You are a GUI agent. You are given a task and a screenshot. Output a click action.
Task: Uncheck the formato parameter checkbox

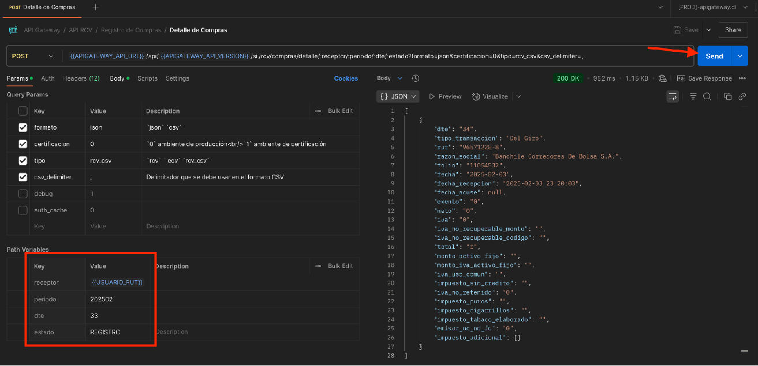(x=23, y=127)
